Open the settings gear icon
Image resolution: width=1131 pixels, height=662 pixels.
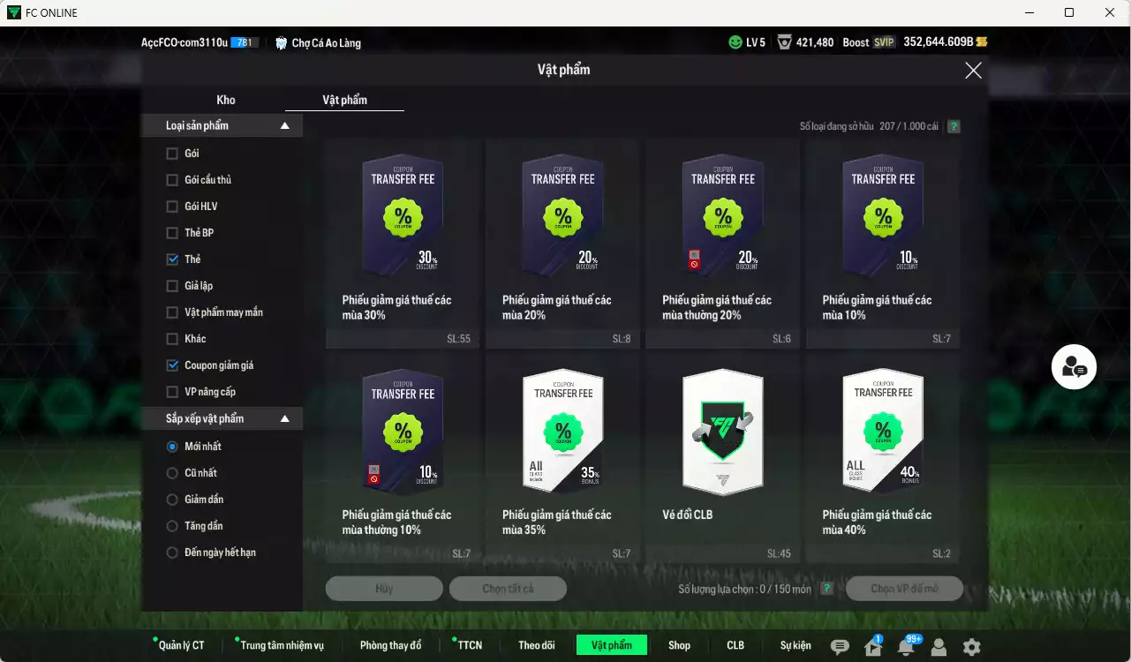pos(971,647)
